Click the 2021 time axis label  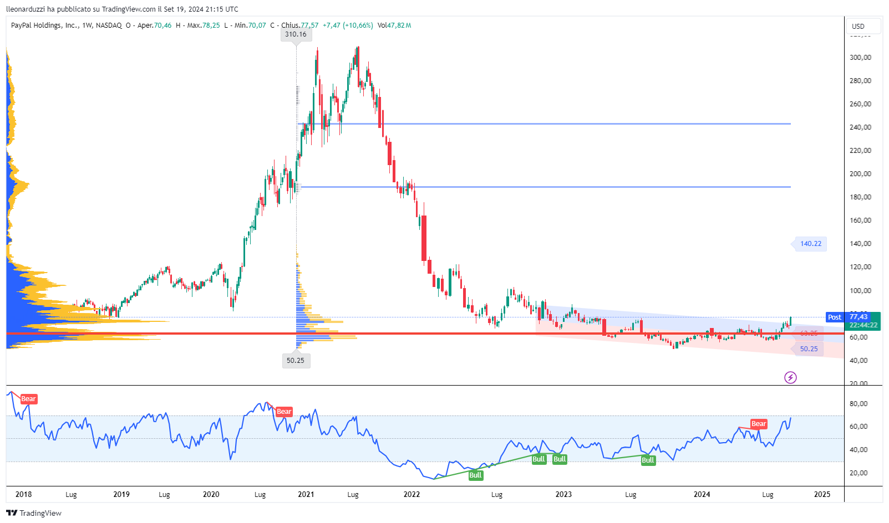[306, 494]
